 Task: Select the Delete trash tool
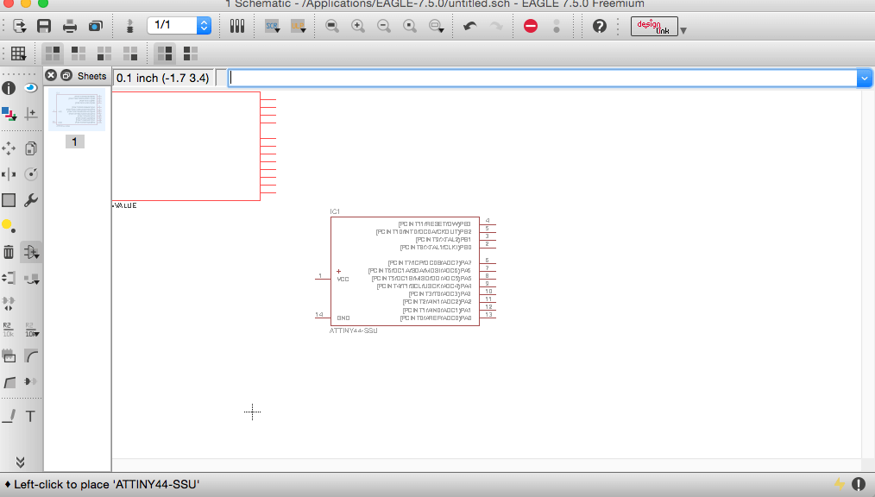click(9, 252)
